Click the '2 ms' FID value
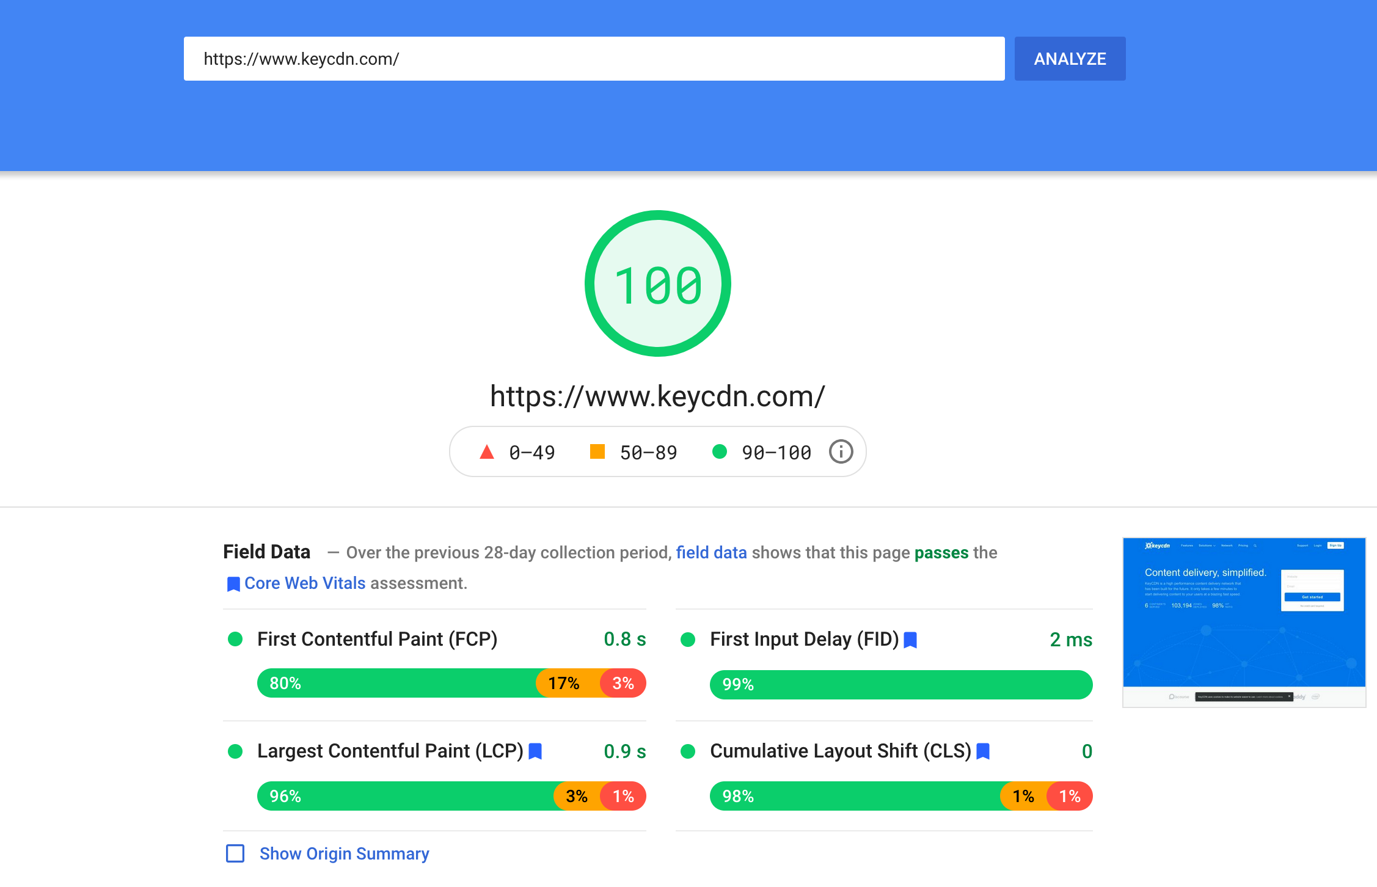 (1071, 640)
